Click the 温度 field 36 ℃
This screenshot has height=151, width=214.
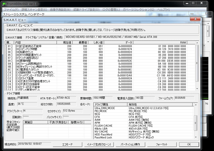click(27, 104)
